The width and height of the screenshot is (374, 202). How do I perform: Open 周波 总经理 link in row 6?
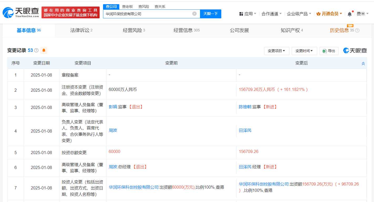(113, 167)
